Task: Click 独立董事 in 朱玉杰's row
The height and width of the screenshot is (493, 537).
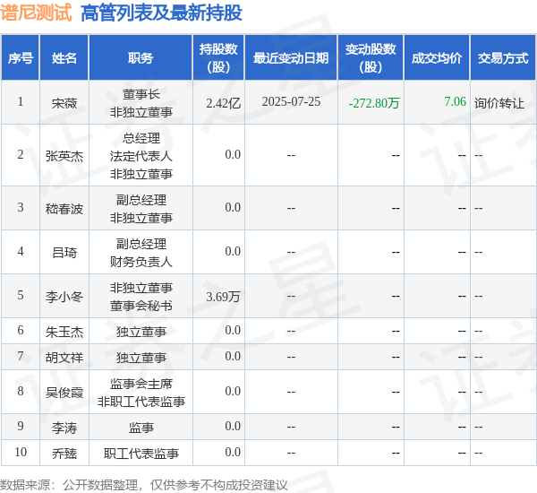Action: [x=141, y=332]
